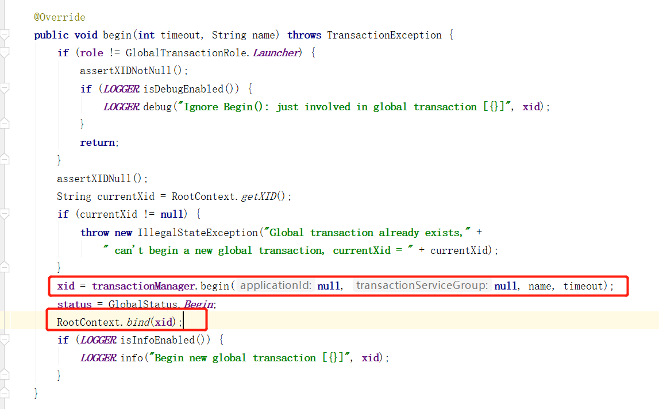Viewport: 659px width, 409px height.
Task: Click the "timeout" argument in transactionManager.begin
Action: tap(583, 286)
